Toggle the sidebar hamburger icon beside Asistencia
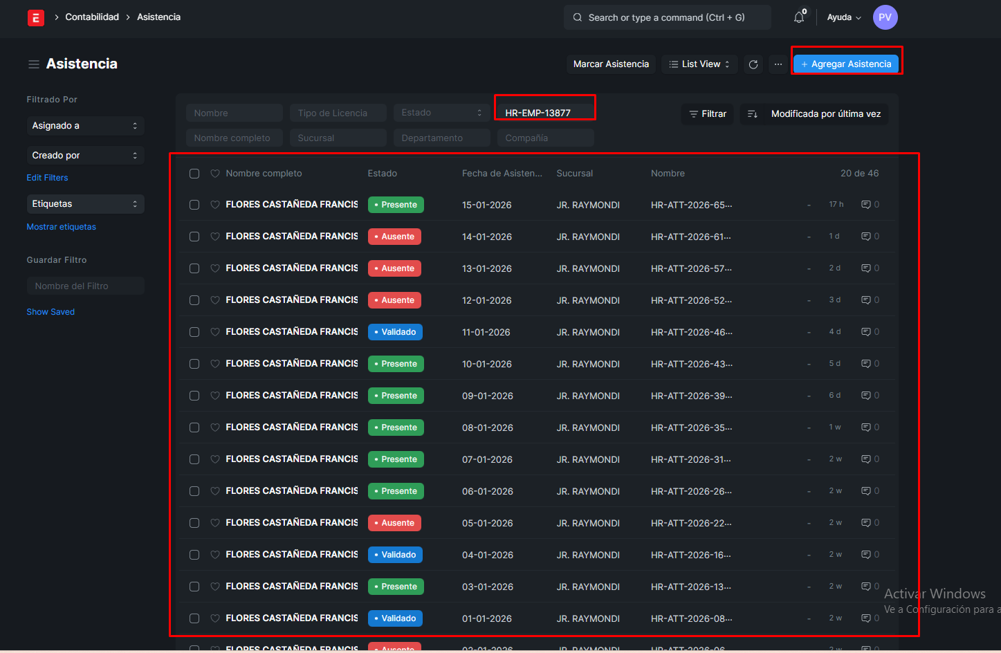The width and height of the screenshot is (1001, 653). pos(33,64)
